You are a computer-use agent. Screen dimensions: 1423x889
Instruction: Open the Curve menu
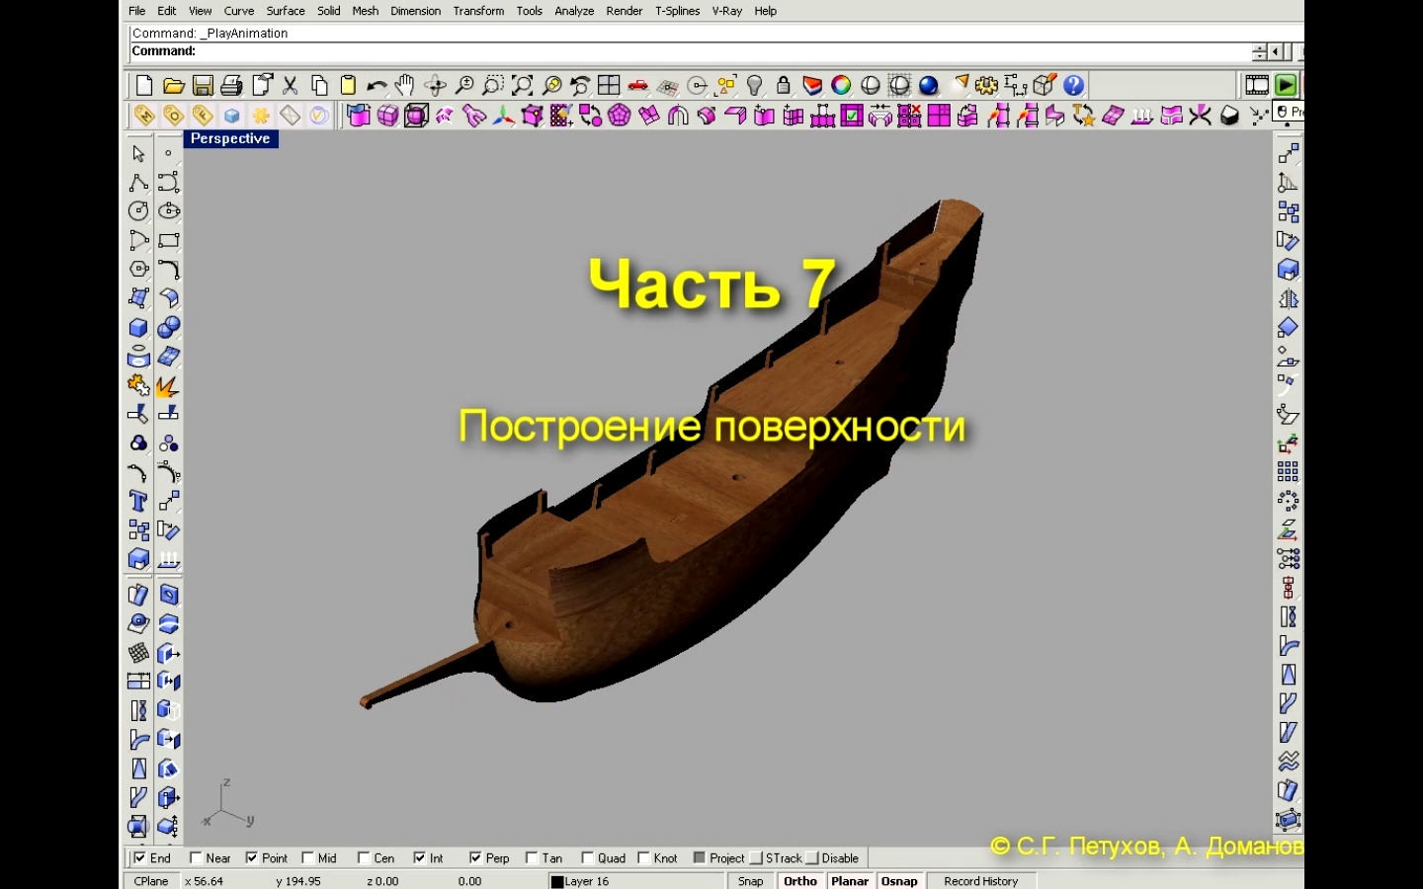(239, 11)
